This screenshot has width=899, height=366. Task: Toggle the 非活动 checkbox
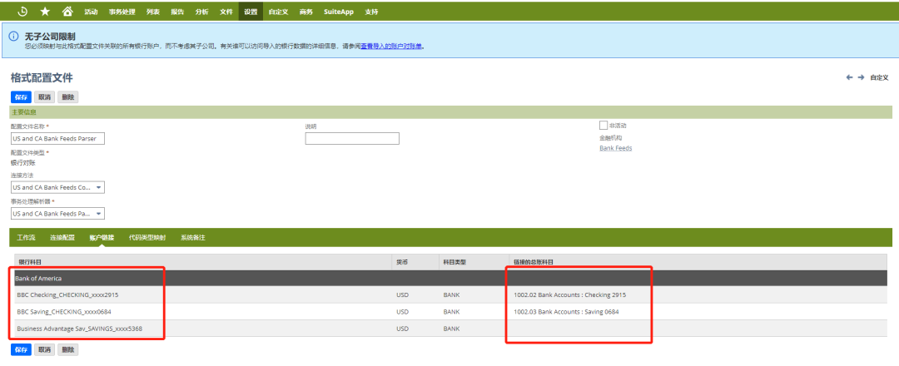click(603, 126)
